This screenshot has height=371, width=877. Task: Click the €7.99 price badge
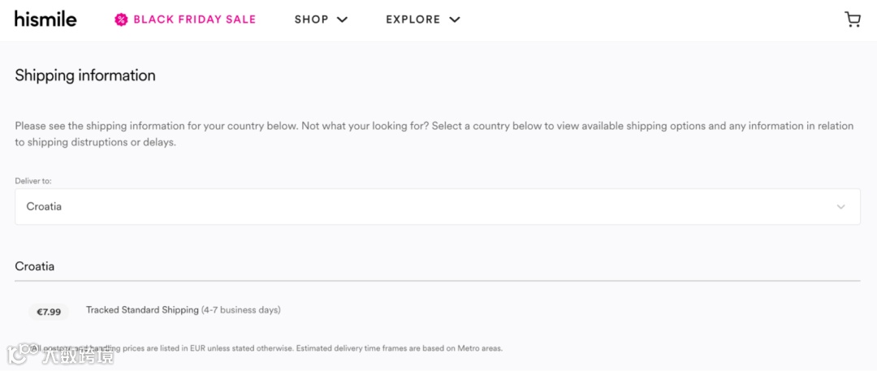tap(49, 312)
